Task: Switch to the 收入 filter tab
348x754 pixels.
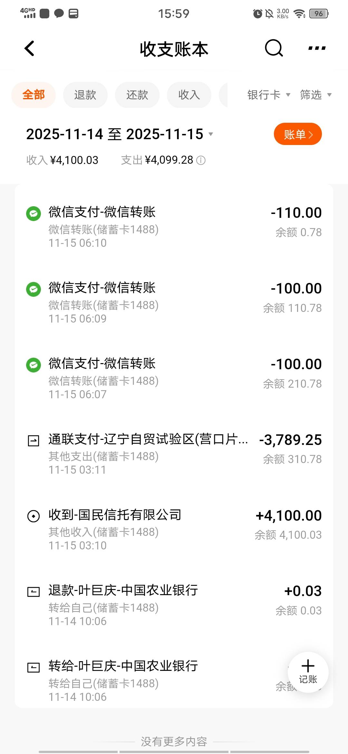Action: click(189, 95)
